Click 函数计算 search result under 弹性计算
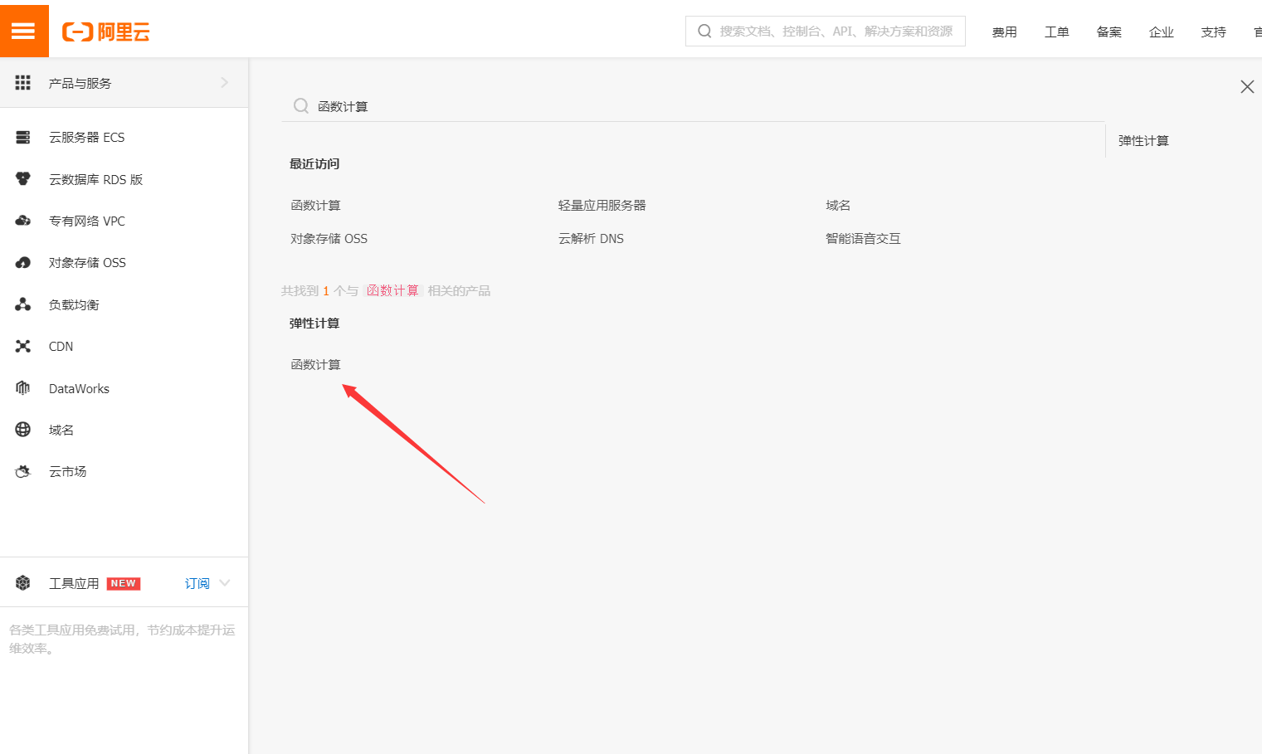 (x=315, y=364)
